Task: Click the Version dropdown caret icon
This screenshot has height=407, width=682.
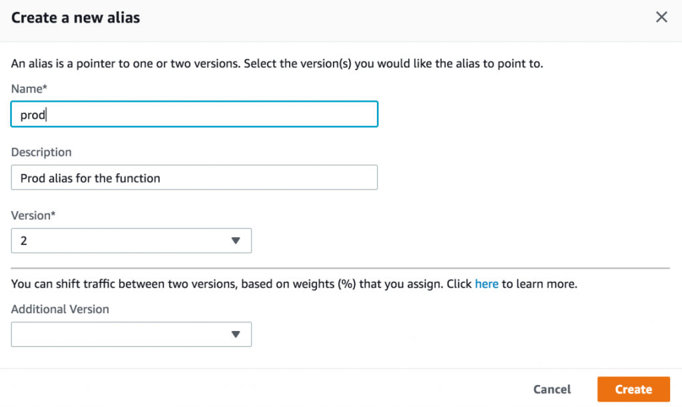Action: coord(236,240)
